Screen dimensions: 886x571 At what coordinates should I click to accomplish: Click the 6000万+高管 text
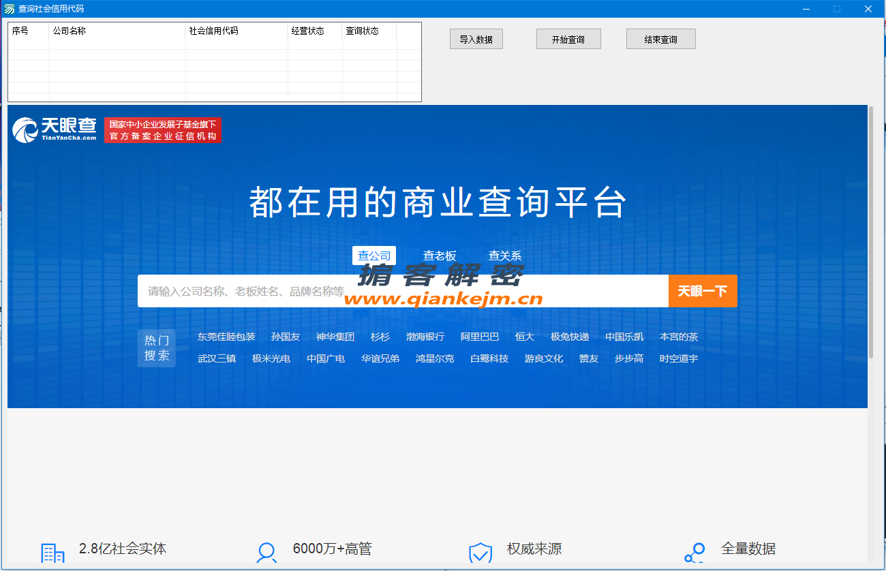point(332,549)
